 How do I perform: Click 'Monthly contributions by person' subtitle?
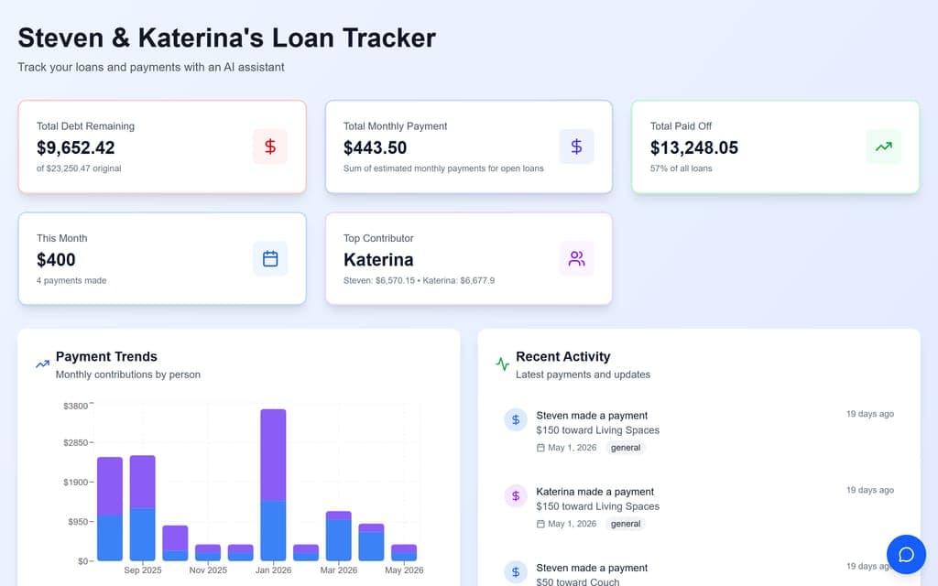[128, 374]
